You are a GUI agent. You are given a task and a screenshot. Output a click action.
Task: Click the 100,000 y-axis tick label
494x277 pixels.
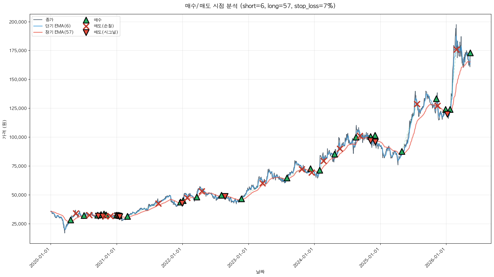point(18,137)
